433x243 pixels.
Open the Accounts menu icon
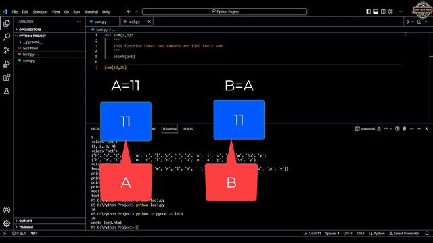click(x=7, y=210)
